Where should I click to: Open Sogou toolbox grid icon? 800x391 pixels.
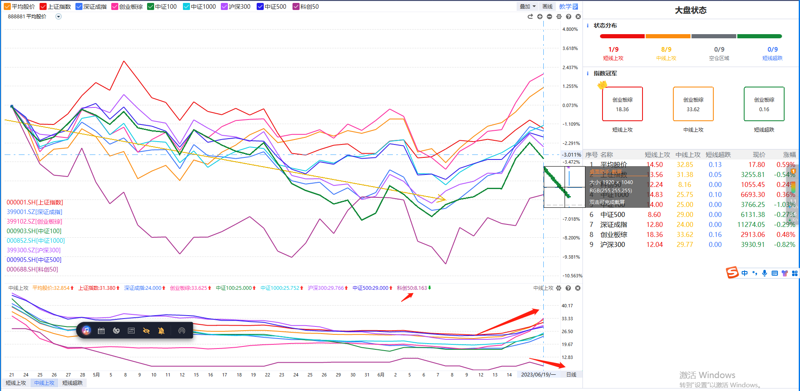tap(795, 273)
